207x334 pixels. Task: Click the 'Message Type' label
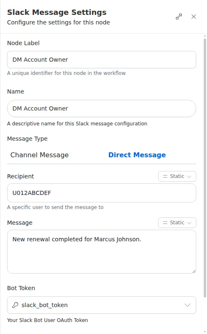(x=27, y=139)
